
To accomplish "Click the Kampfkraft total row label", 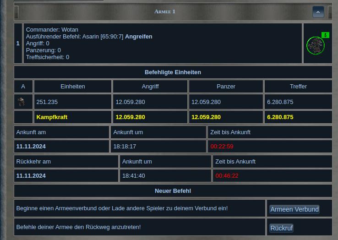I will pos(52,117).
